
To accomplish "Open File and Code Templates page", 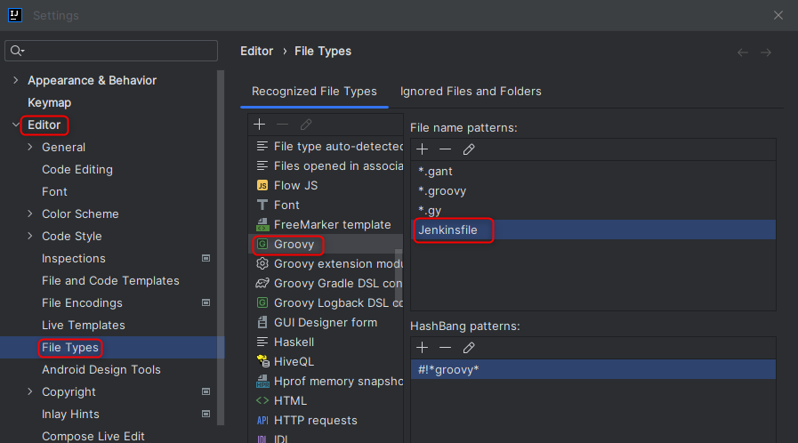I will pos(110,281).
